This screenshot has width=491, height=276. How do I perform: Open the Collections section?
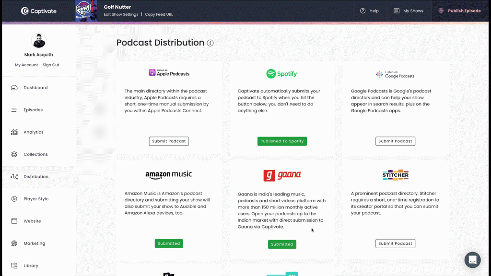click(35, 154)
